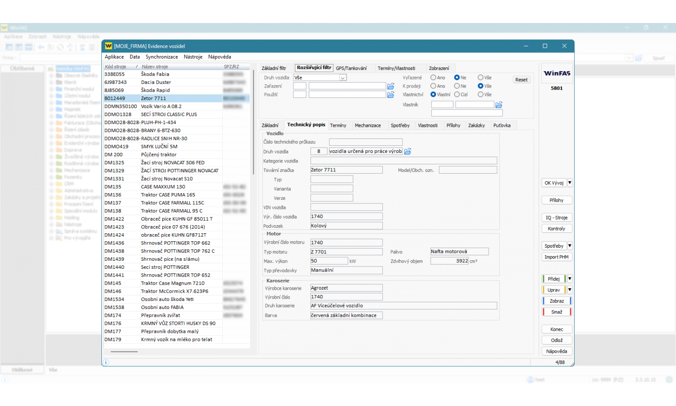The height and width of the screenshot is (406, 676).
Task: Click the Import PHM button
Action: point(556,257)
